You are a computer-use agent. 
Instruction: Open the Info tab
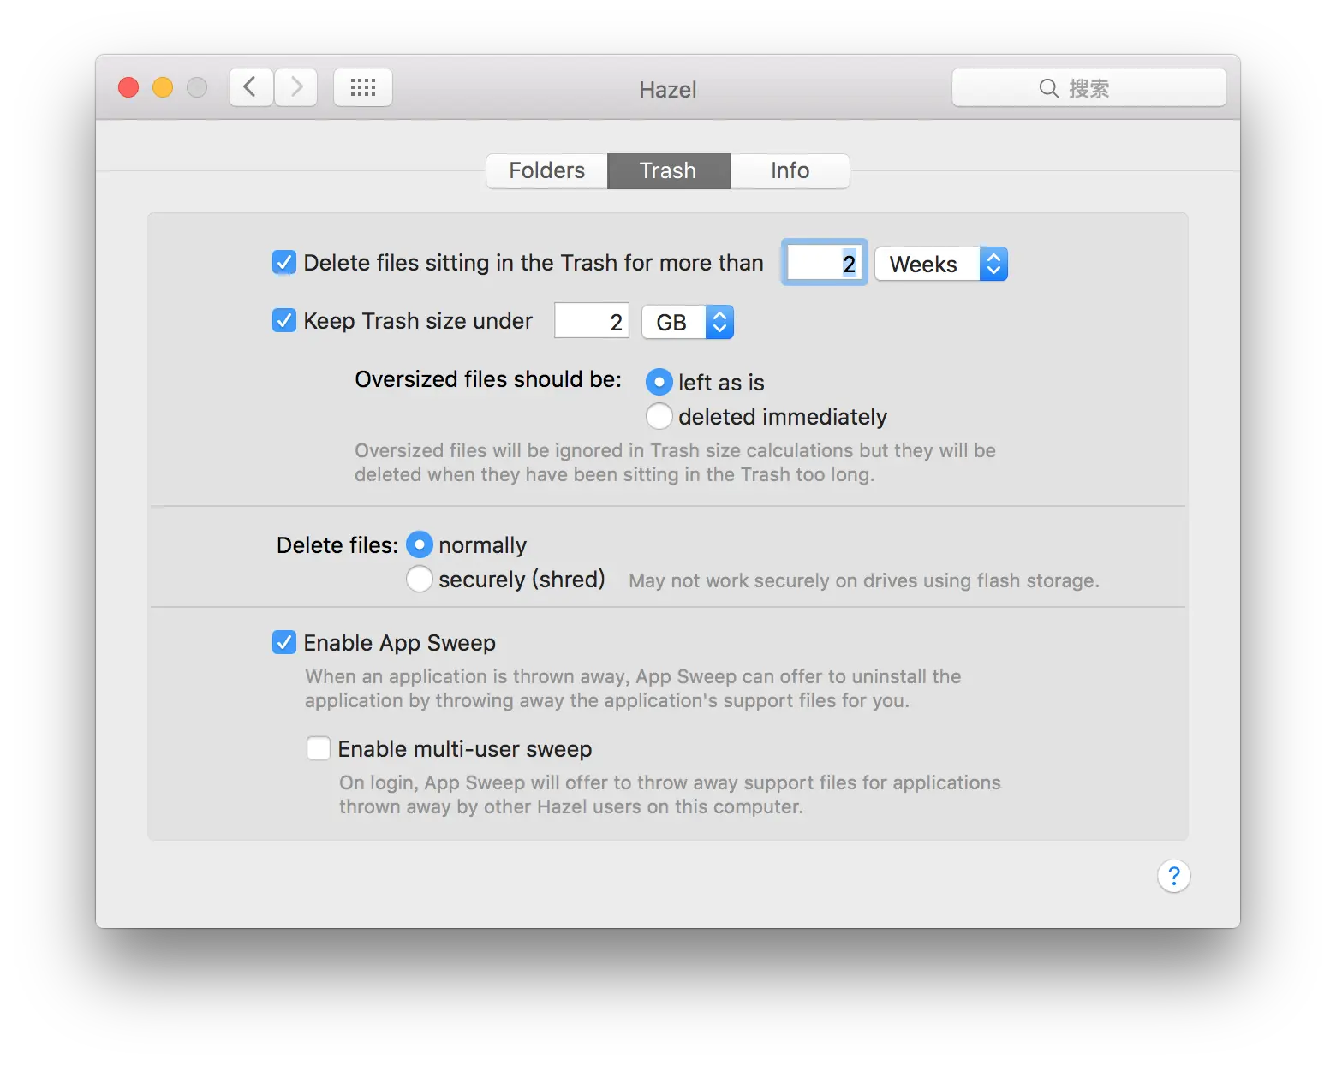point(790,171)
